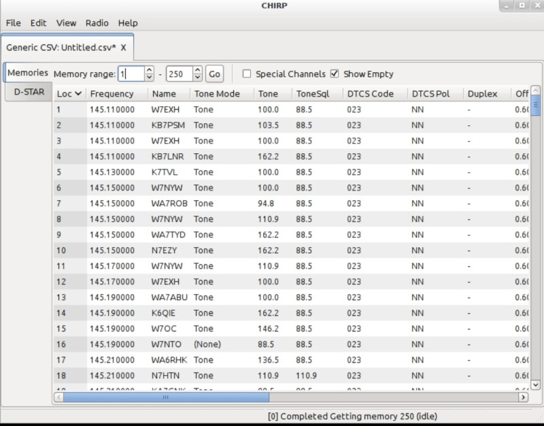The image size is (544, 426).
Task: Select Tone Mode cell for W7NTO row
Action: 207,344
